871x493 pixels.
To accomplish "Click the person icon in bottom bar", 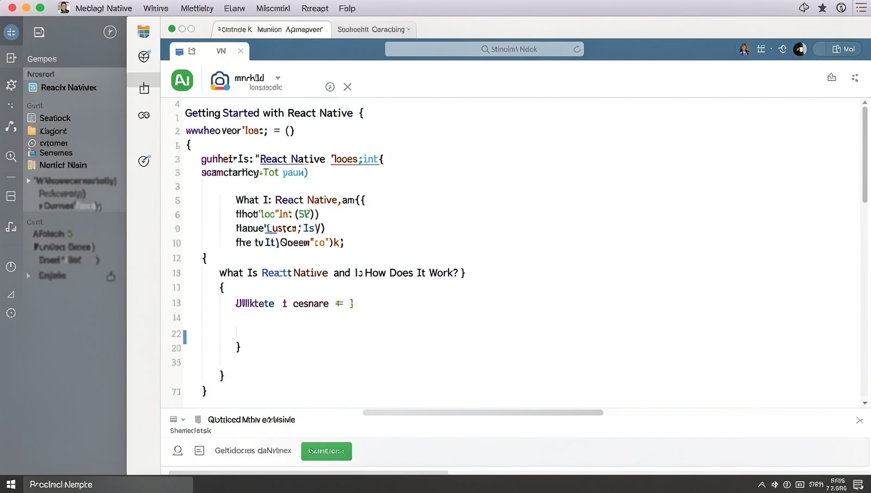I will click(177, 451).
